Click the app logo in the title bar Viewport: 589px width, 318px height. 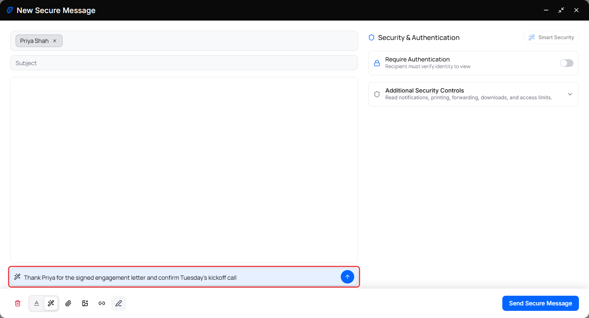[x=10, y=10]
